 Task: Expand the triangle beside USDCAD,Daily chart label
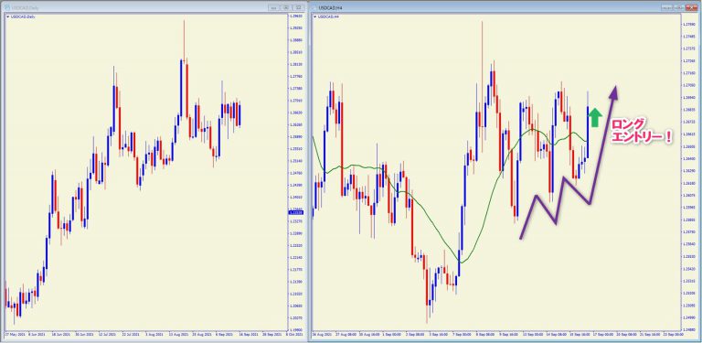pos(8,17)
